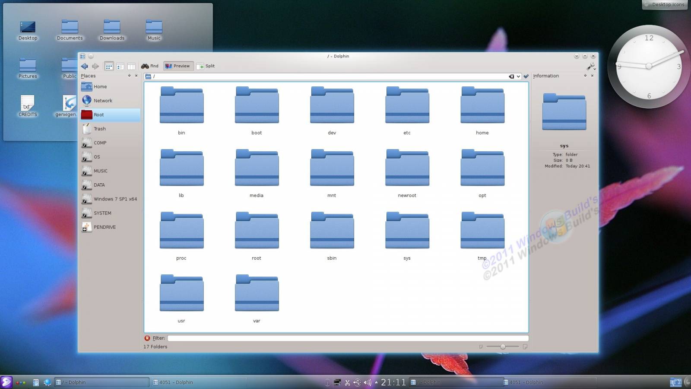Switch to Details view mode

(120, 66)
